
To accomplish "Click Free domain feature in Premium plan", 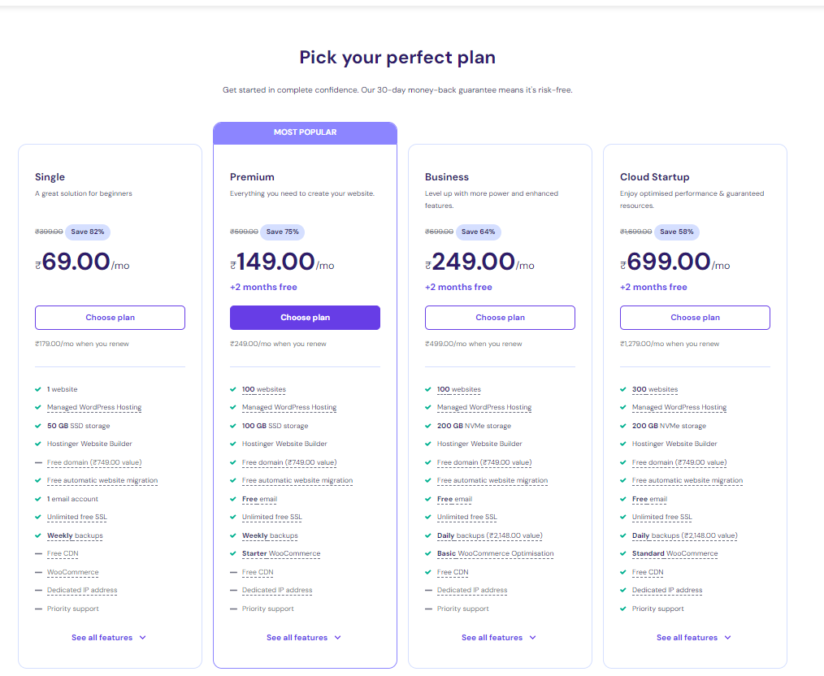I will tap(288, 462).
